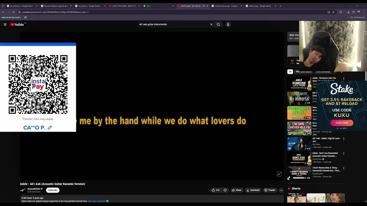The height and width of the screenshot is (206, 367).
Task: Click the Stake ad CLICK HERE button
Action: [x=342, y=122]
